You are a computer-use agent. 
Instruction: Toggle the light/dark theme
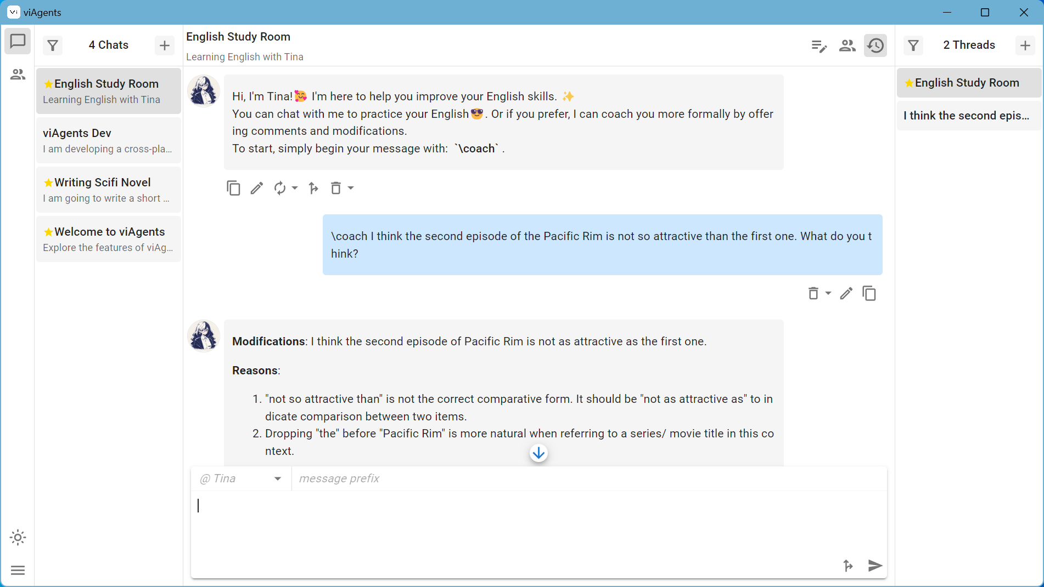point(18,538)
